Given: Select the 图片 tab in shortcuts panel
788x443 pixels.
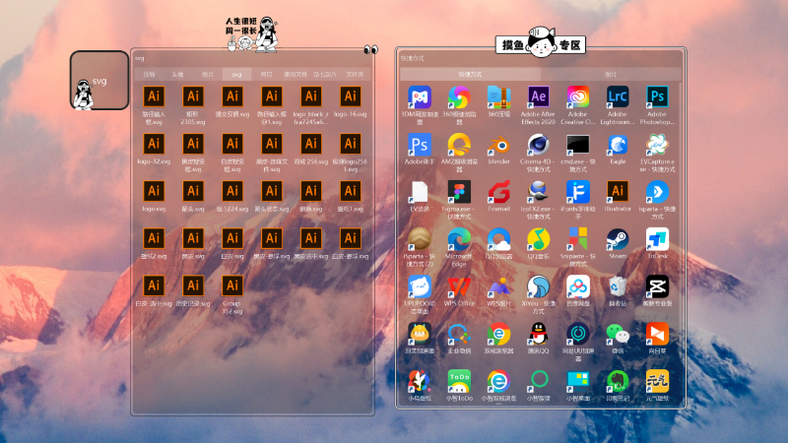Looking at the screenshot, I should (x=611, y=74).
